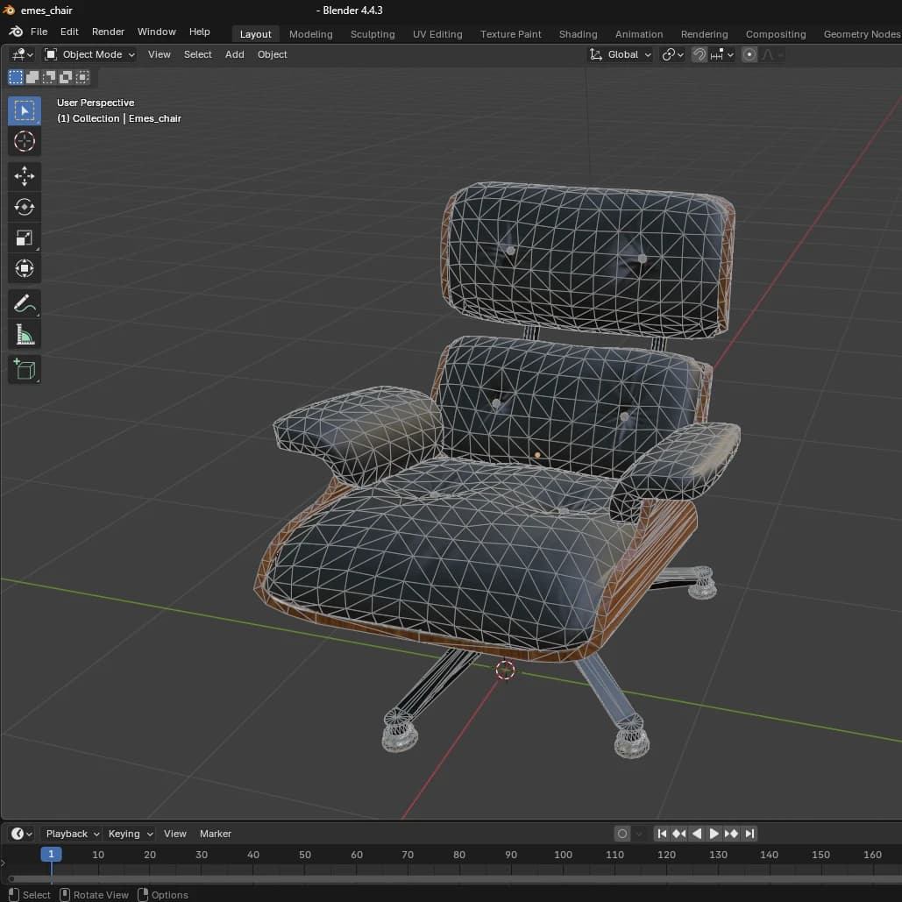Image resolution: width=902 pixels, height=902 pixels.
Task: Toggle proportional editing
Action: [x=749, y=54]
